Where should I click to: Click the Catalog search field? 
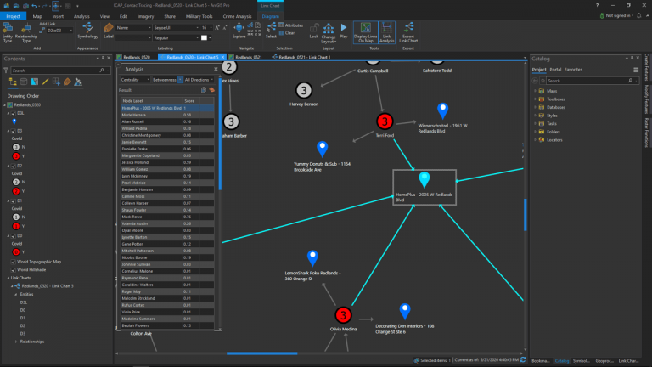click(x=587, y=81)
